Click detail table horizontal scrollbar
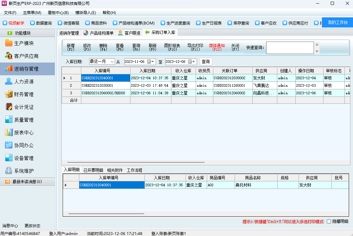353x236 pixels. point(106,213)
